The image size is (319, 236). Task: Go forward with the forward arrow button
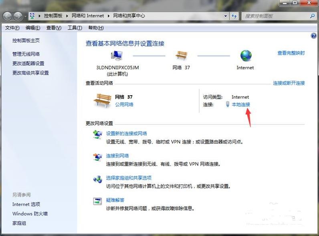coord(18,16)
